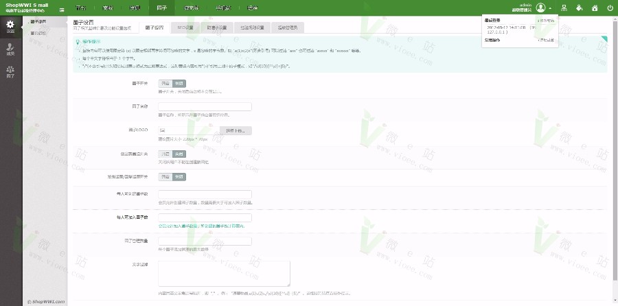
Task: Focus the 圈子LOGO file path field
Action: pos(190,130)
